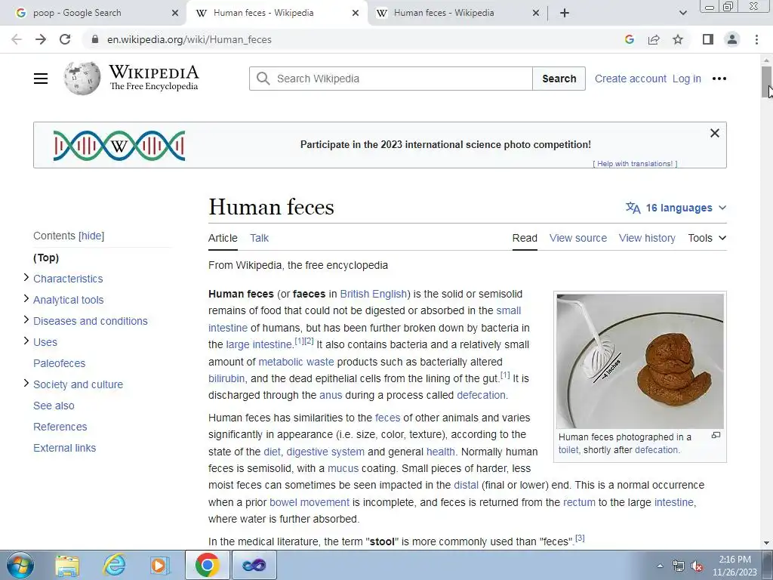Click the network tray icon

tap(679, 566)
